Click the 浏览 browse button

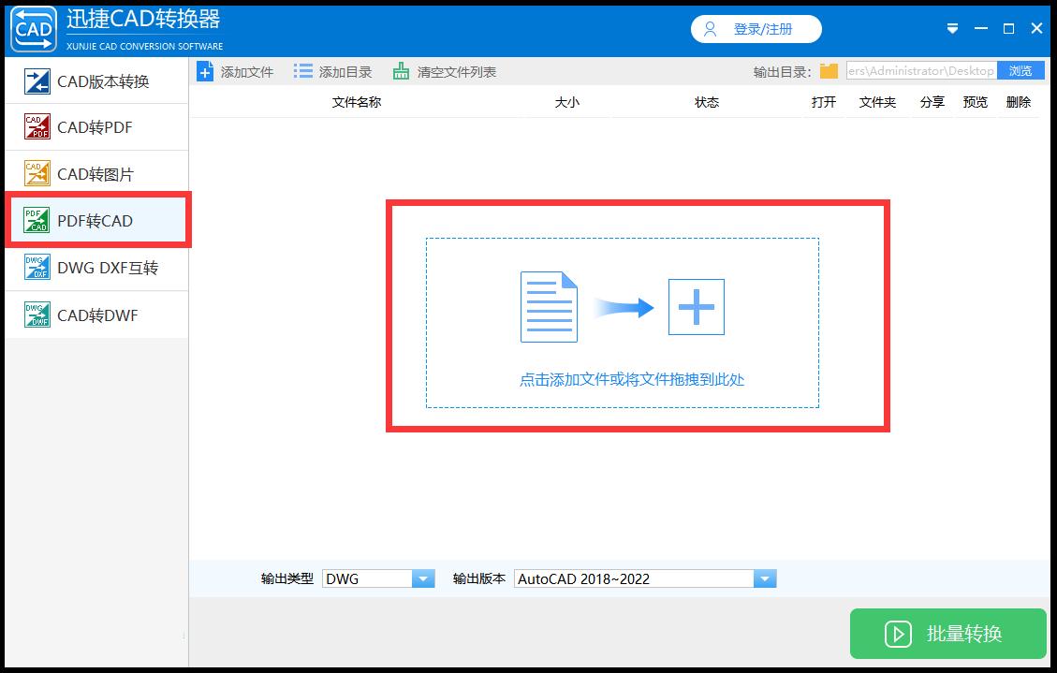pyautogui.click(x=1020, y=69)
